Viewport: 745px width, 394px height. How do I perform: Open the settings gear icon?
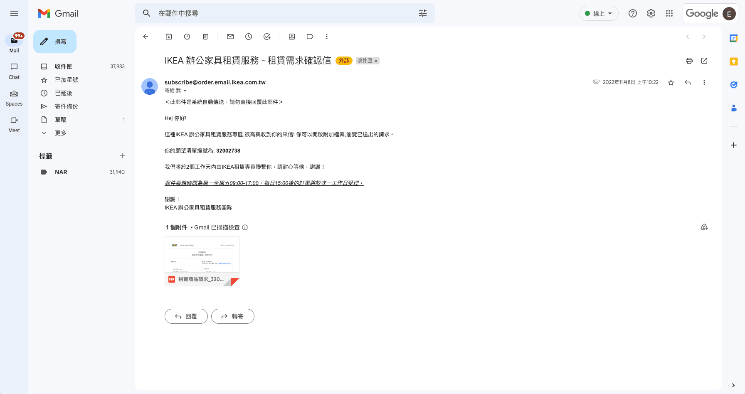tap(651, 13)
